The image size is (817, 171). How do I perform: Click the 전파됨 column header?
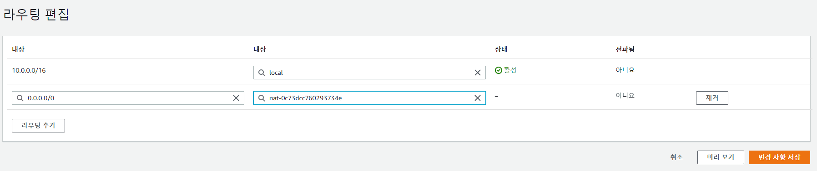(625, 49)
